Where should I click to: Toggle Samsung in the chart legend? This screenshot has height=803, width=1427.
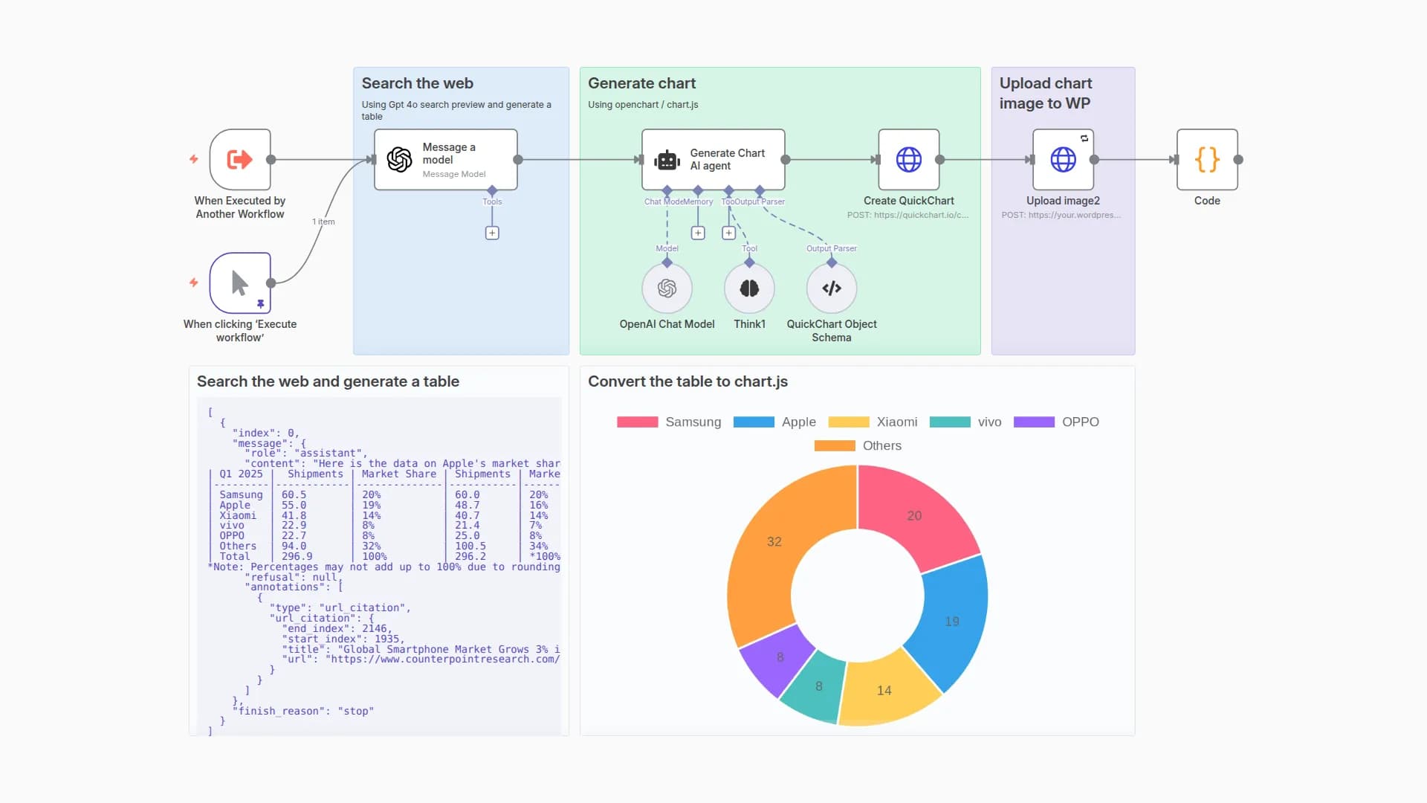[692, 422]
